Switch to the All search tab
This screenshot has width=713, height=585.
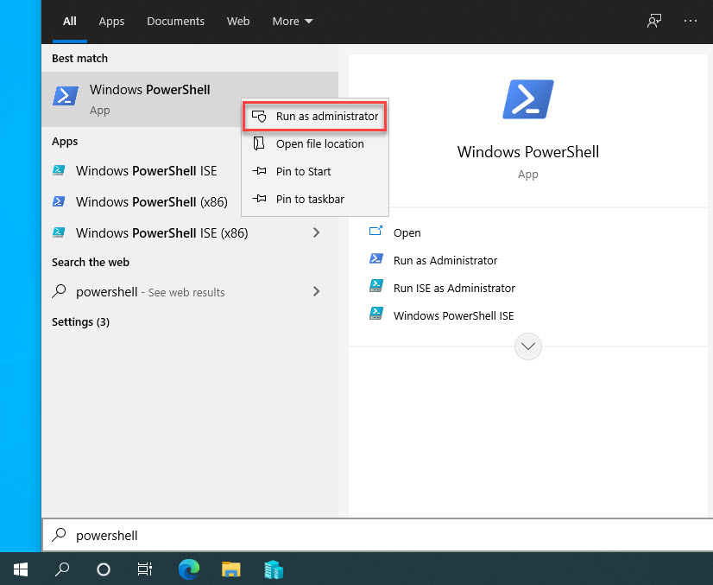pos(70,22)
